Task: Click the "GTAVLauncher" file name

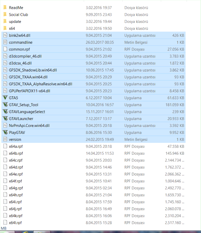Action: point(21,119)
